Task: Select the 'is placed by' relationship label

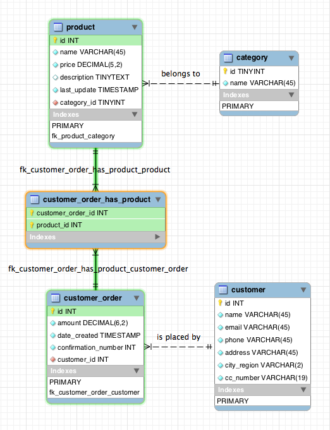Action: coord(178,337)
